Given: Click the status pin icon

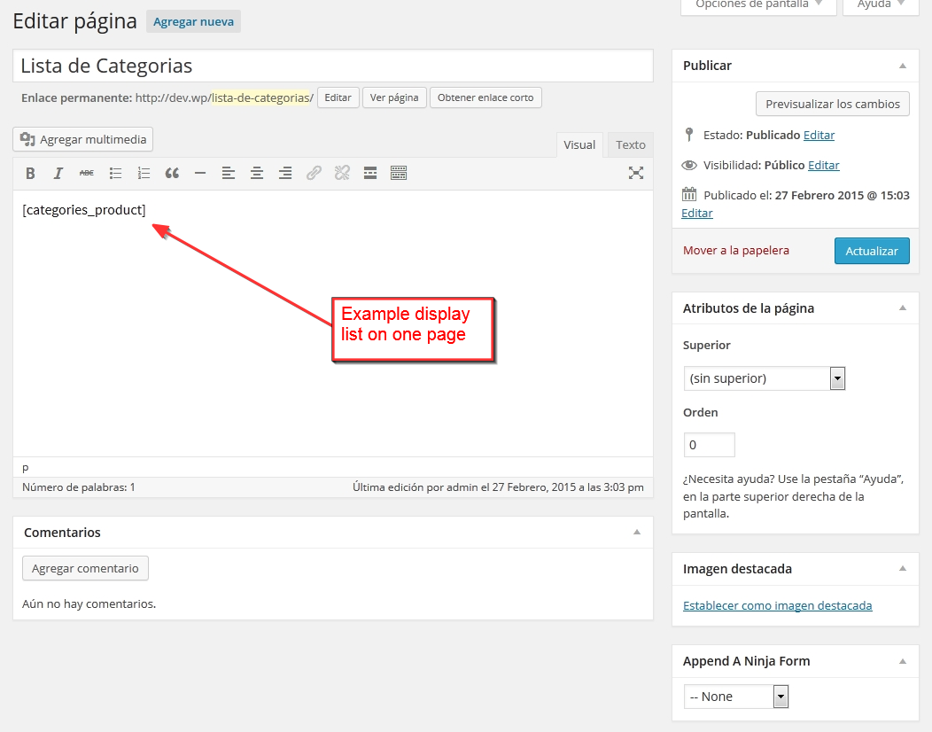Looking at the screenshot, I should 689,135.
